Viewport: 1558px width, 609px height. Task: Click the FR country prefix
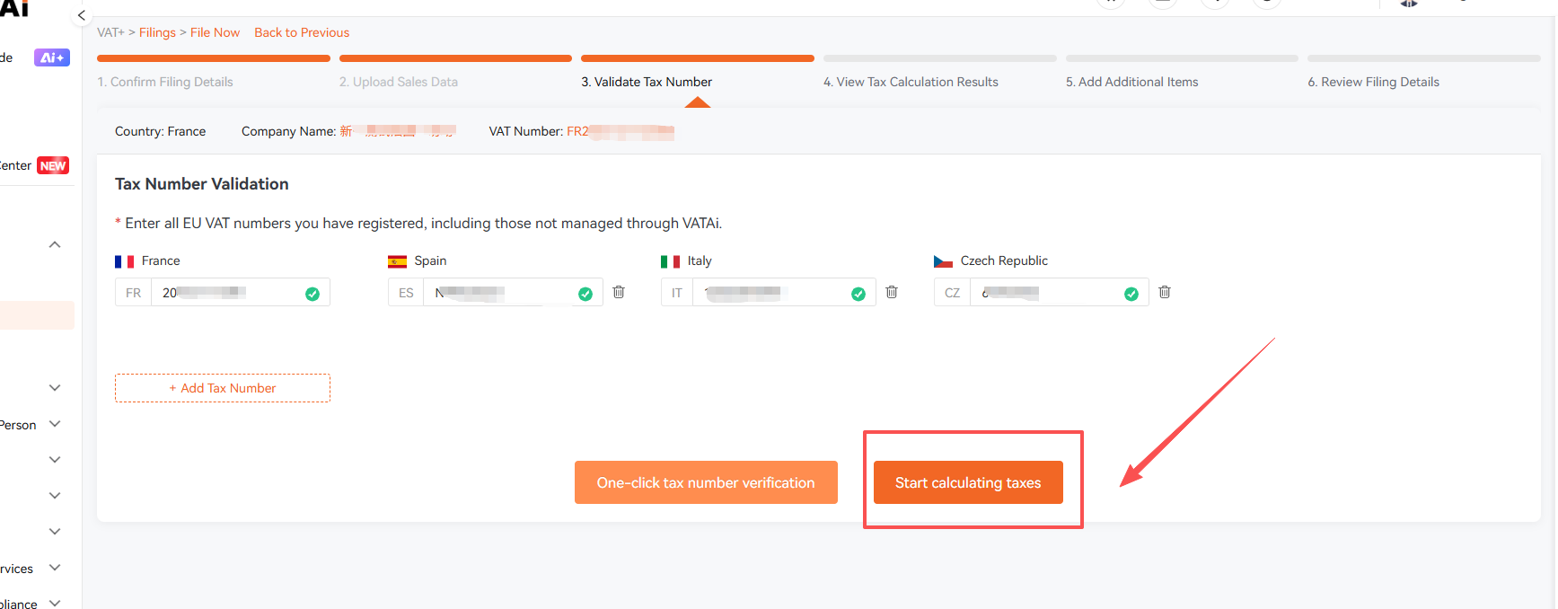coord(133,293)
